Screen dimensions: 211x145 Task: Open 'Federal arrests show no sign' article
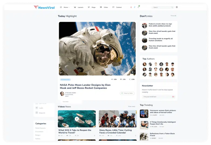point(160,25)
